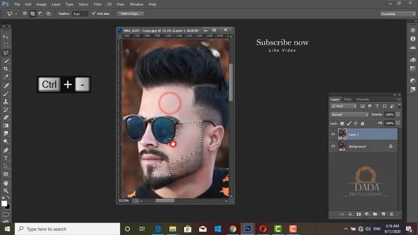Select the Eyedropper tool
Viewport: 418px width, 235px height.
point(6,77)
